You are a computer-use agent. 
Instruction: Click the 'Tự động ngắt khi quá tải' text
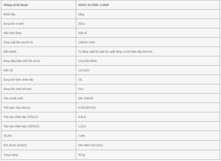pos(93,52)
